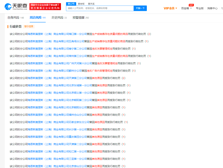Open the 北京东城第一分公司 company link
This screenshot has height=168, width=223.
pyautogui.click(x=60, y=86)
